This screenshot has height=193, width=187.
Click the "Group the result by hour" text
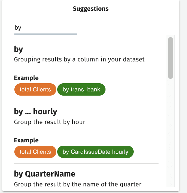pos(50,122)
